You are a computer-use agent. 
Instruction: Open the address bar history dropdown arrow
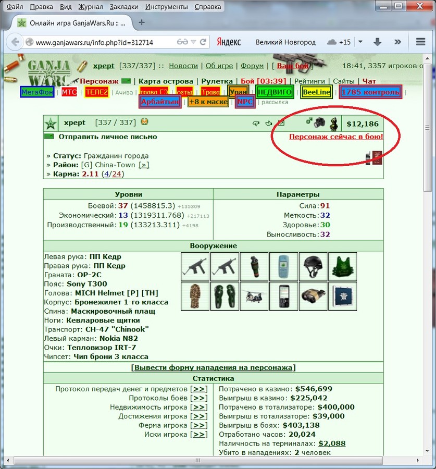click(193, 42)
